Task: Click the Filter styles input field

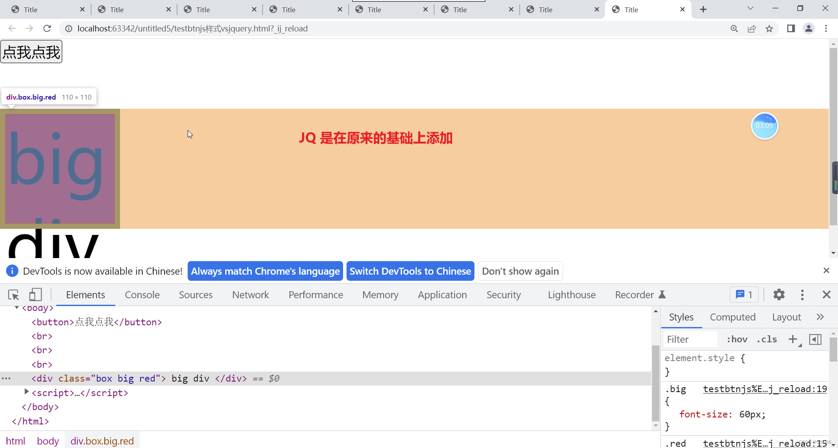Action: [x=690, y=339]
